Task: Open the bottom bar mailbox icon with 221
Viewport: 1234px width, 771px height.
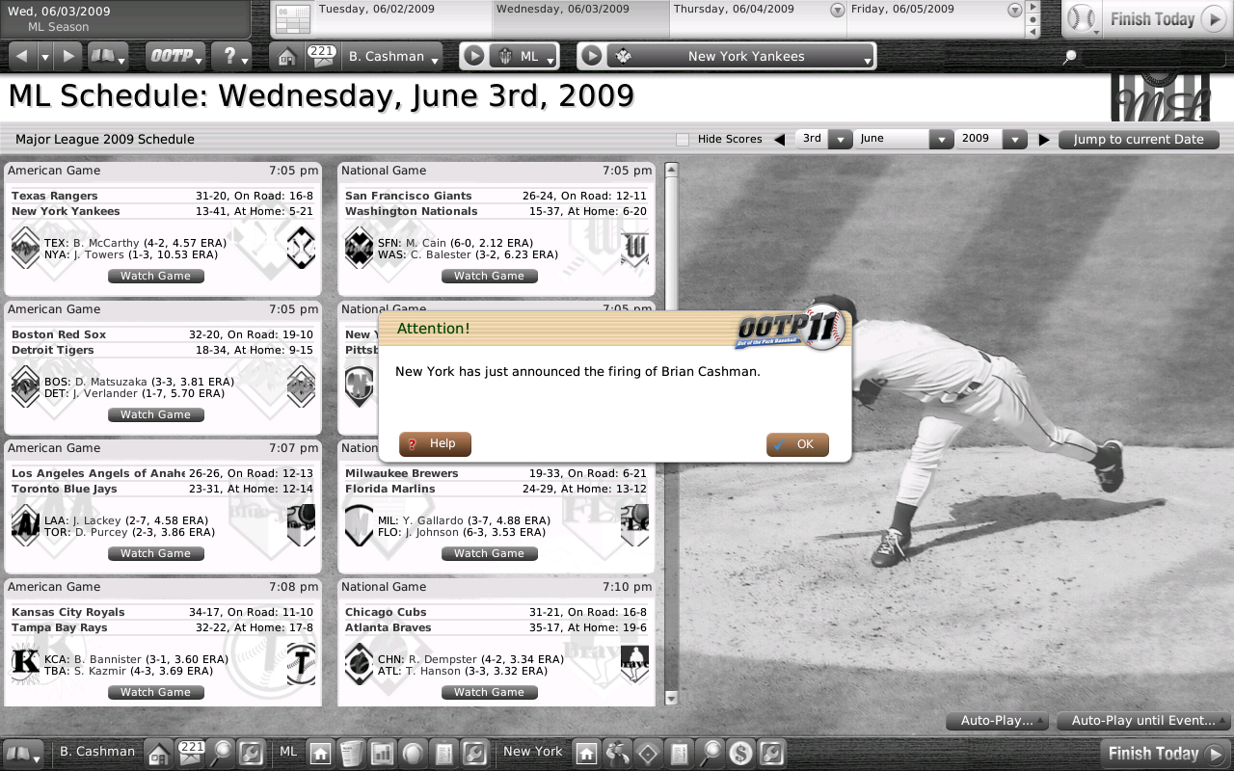Action: point(191,753)
